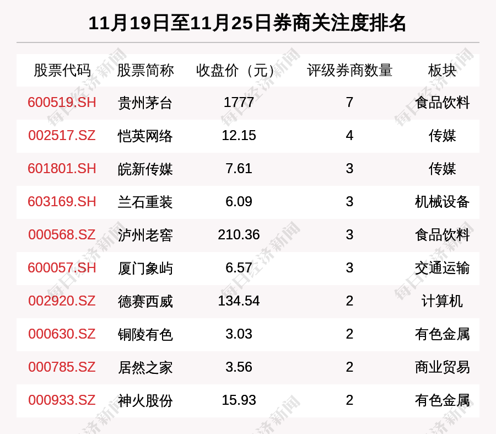Image resolution: width=496 pixels, height=434 pixels.
Task: Click broker count 3 in 泸州老窖 row
Action: point(349,234)
